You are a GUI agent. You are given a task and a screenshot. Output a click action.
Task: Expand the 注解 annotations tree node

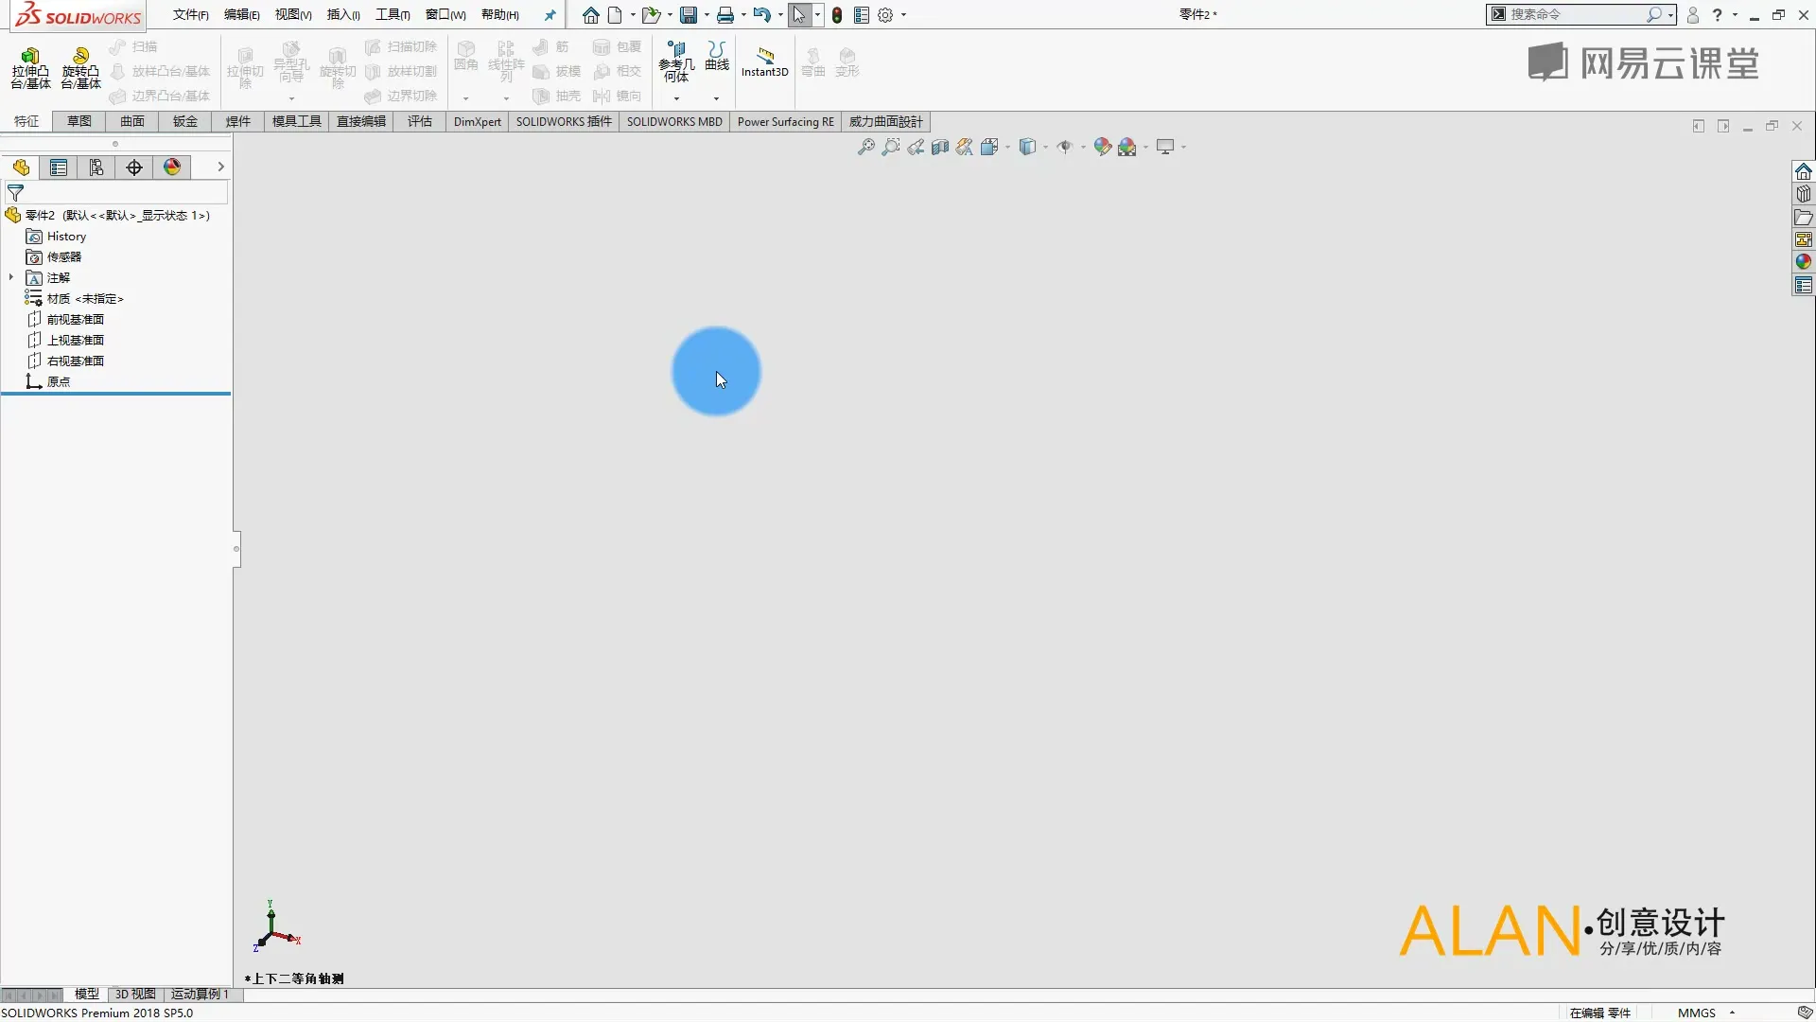coord(11,277)
